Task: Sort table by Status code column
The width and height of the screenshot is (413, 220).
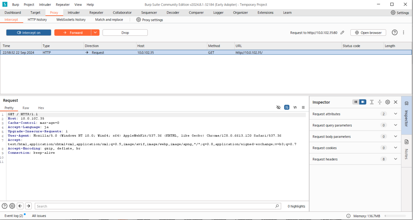Action: coord(362,46)
